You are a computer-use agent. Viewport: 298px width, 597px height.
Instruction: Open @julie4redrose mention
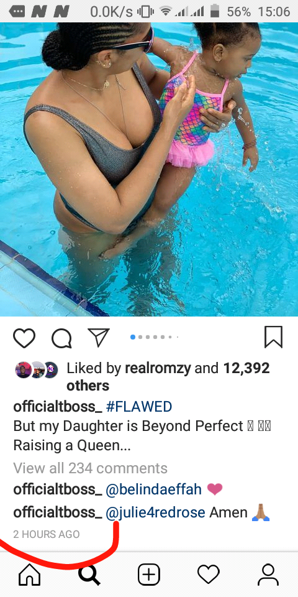coord(155,512)
